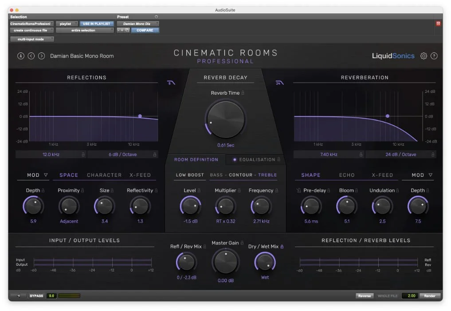Viewport: 451px width, 311px height.
Task: Click the Reverb Time knob
Action: pyautogui.click(x=226, y=120)
